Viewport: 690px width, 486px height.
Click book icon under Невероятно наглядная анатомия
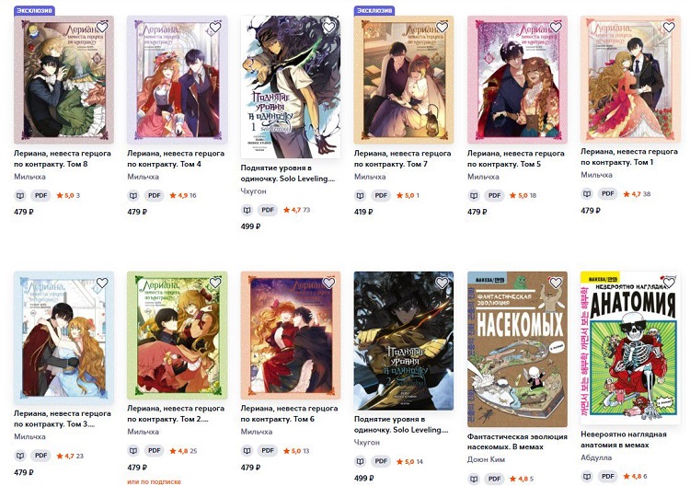pyautogui.click(x=587, y=476)
